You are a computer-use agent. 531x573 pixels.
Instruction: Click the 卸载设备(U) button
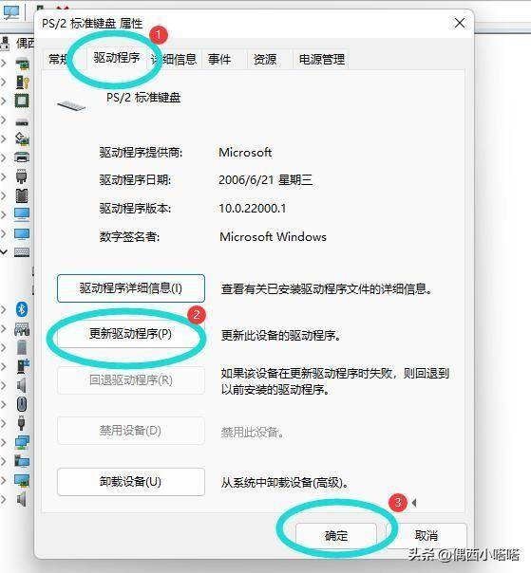pos(131,482)
